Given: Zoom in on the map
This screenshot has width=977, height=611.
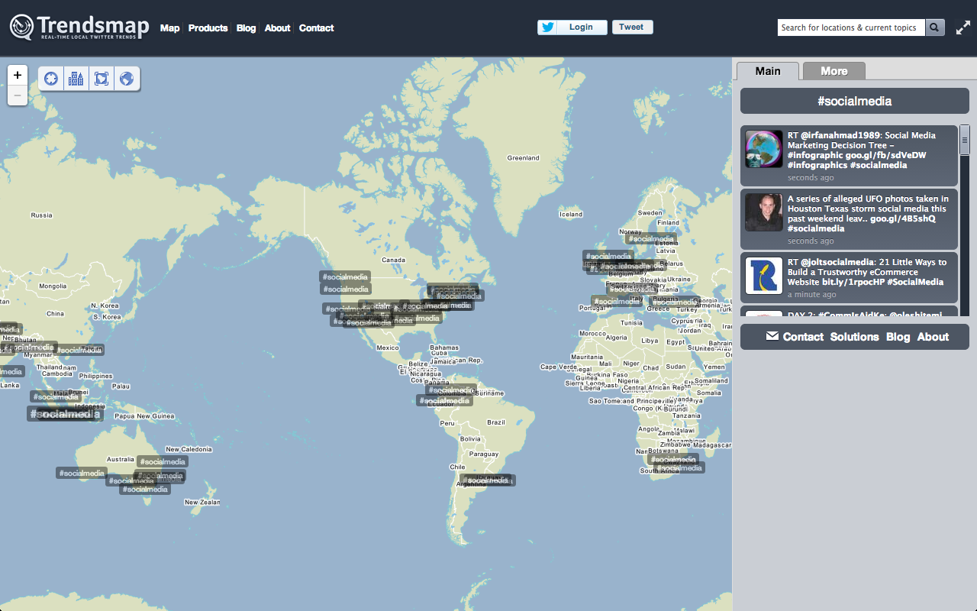Looking at the screenshot, I should pos(18,76).
